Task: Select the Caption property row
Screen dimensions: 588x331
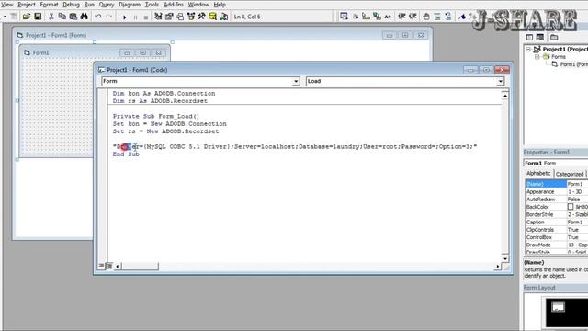Action: (x=557, y=223)
